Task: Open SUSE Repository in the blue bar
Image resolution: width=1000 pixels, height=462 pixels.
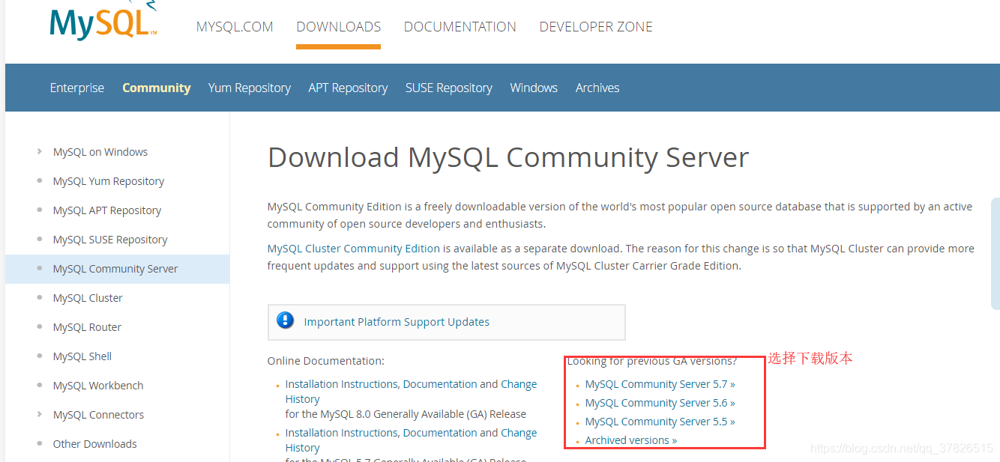Action: [x=449, y=88]
